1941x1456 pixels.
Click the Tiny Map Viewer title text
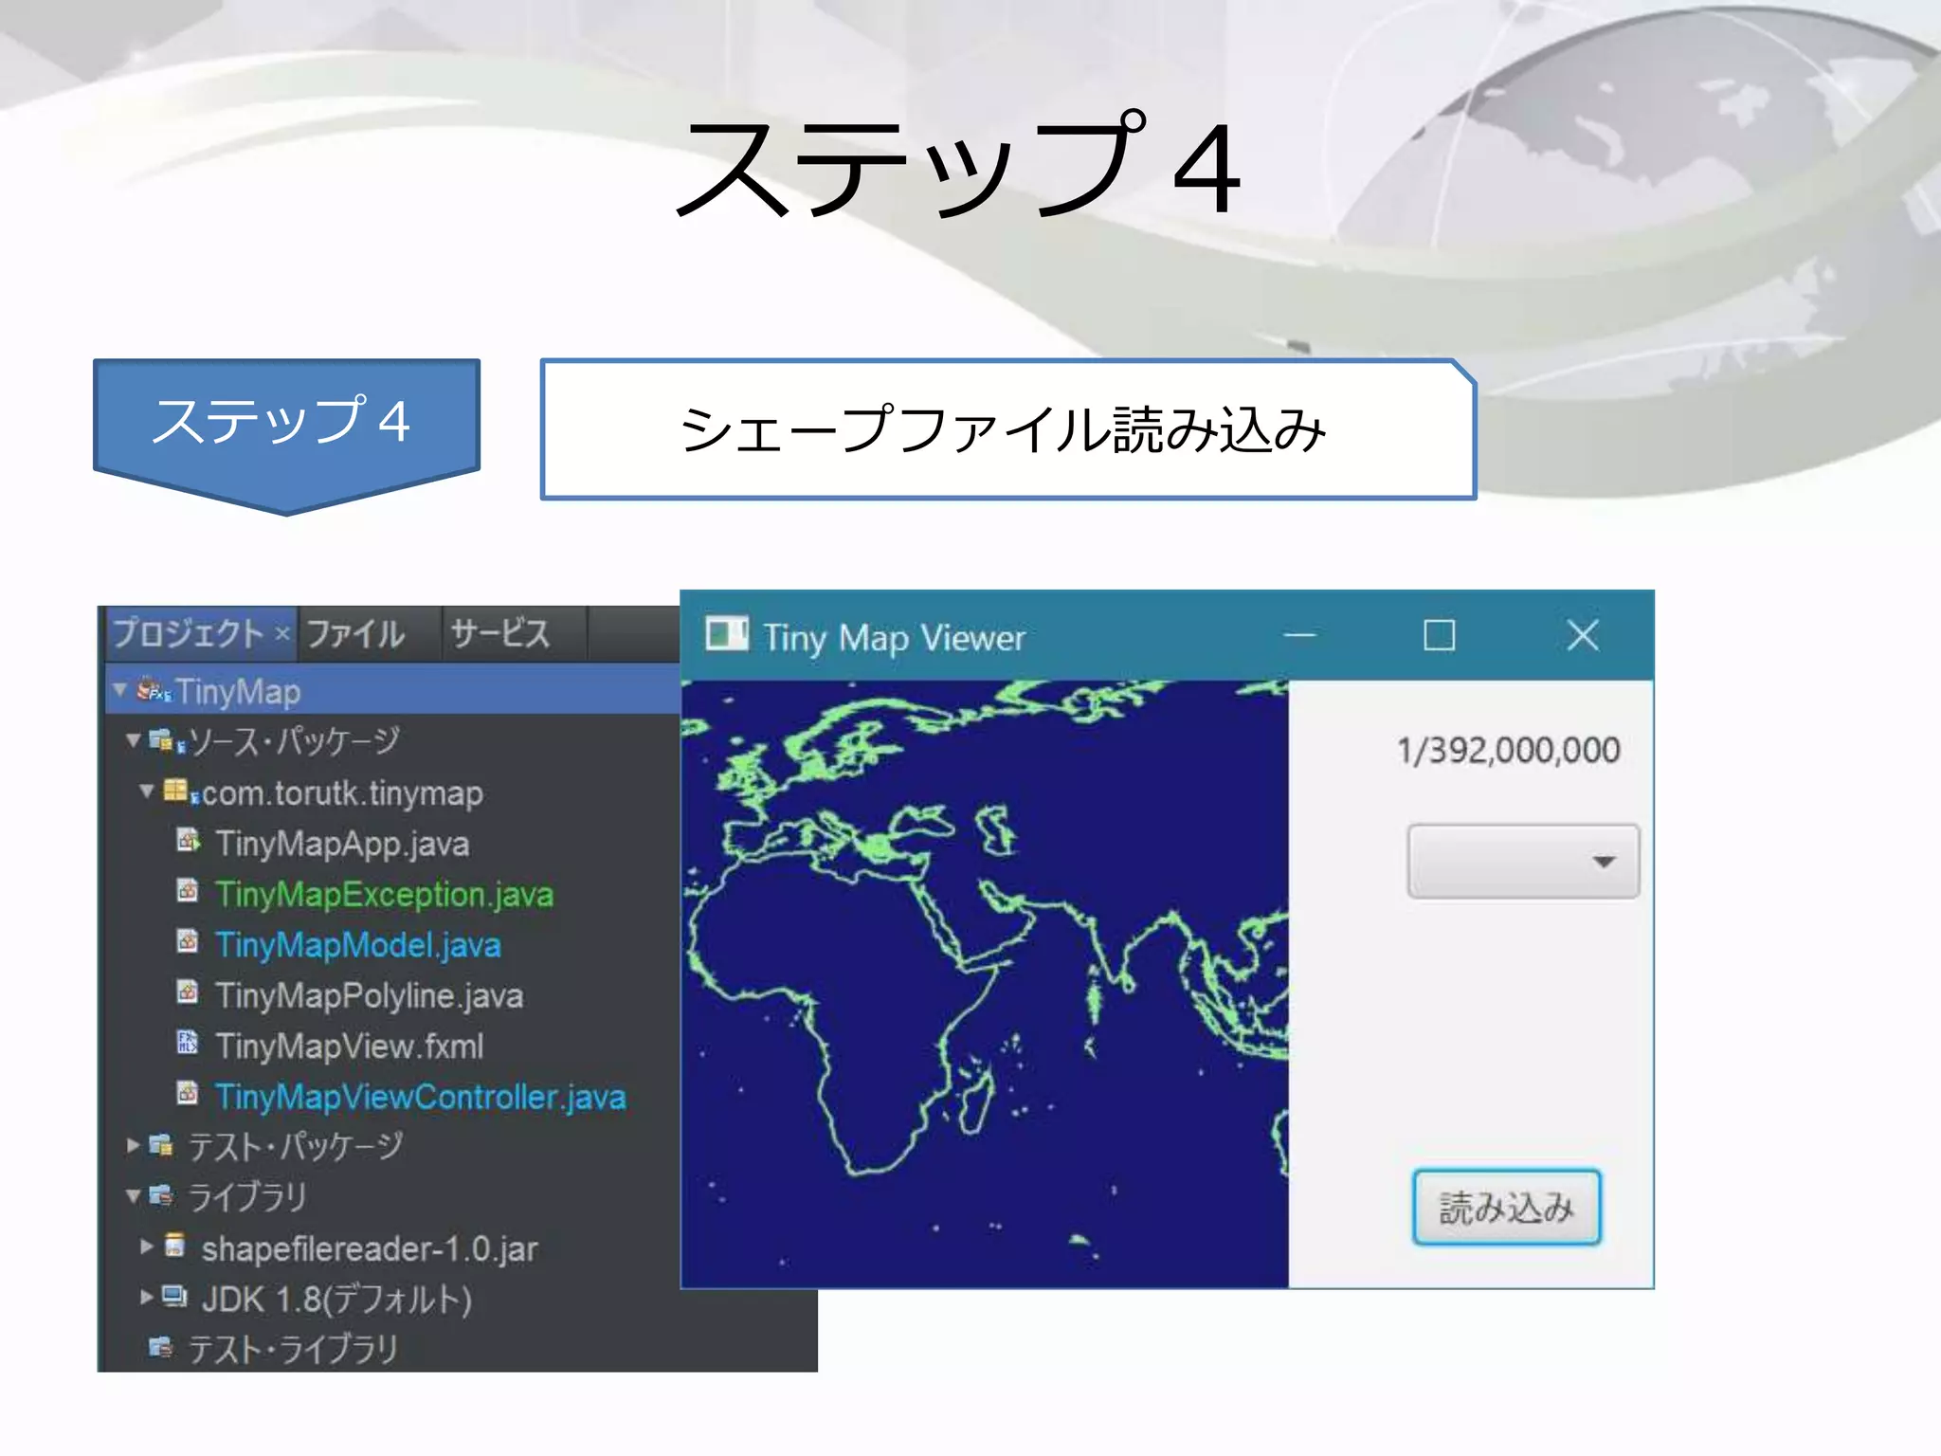[x=894, y=637]
